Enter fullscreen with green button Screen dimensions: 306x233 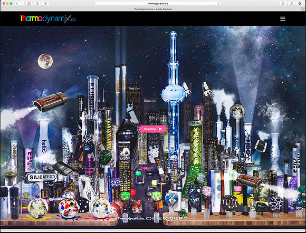point(11,3)
